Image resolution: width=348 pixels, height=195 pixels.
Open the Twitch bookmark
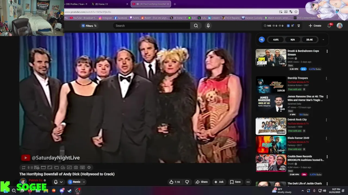(x=134, y=18)
